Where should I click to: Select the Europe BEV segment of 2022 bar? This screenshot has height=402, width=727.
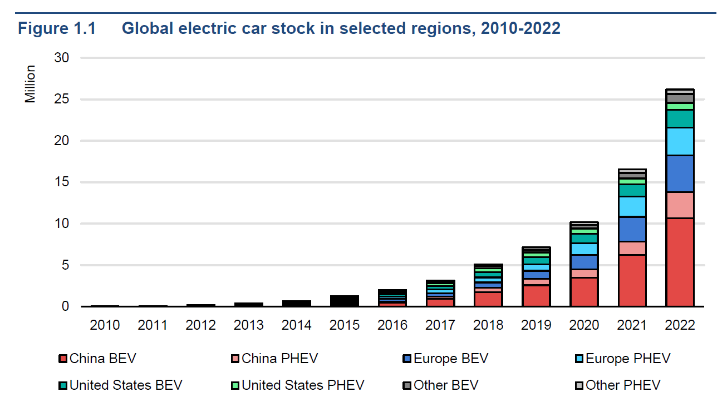click(680, 173)
